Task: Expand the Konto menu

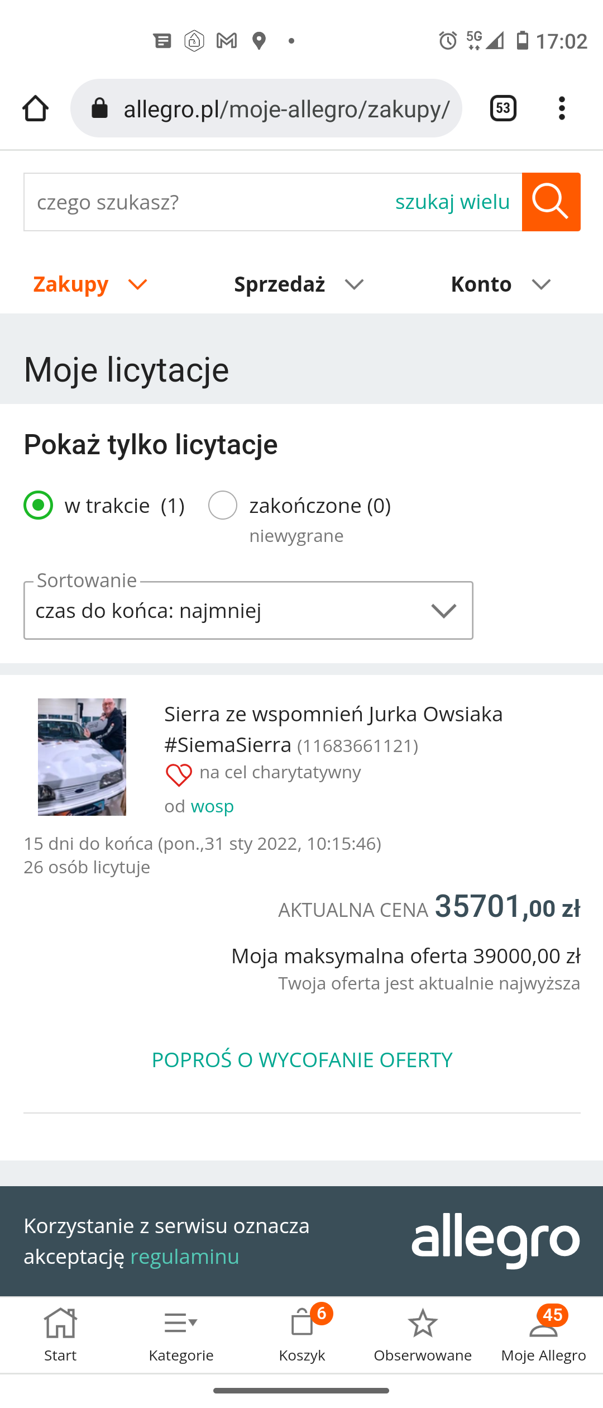Action: click(501, 284)
